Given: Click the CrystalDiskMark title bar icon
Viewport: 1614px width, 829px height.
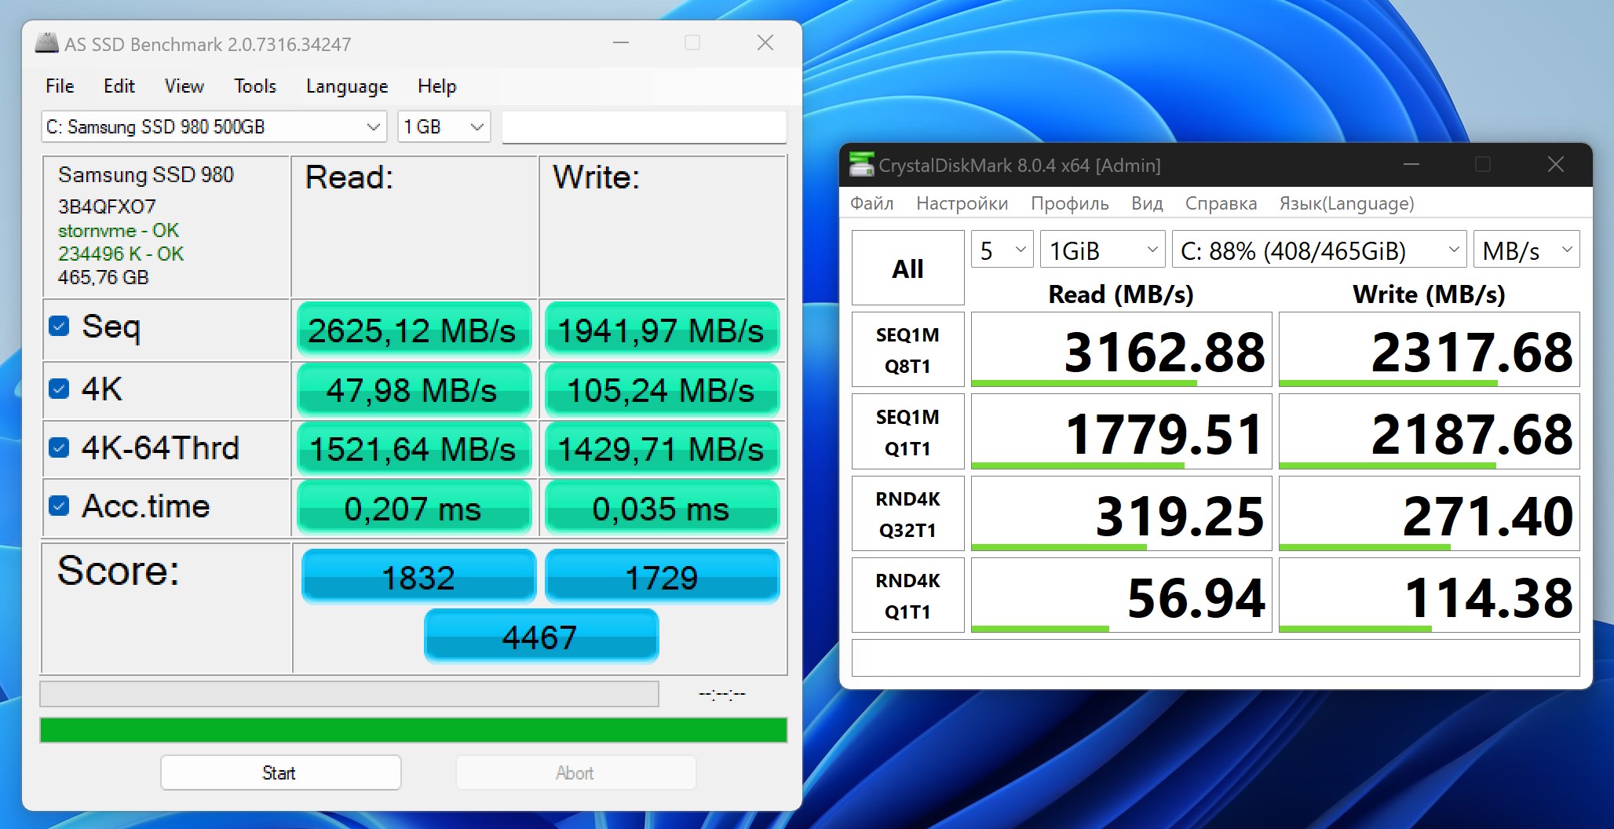Looking at the screenshot, I should 862,165.
